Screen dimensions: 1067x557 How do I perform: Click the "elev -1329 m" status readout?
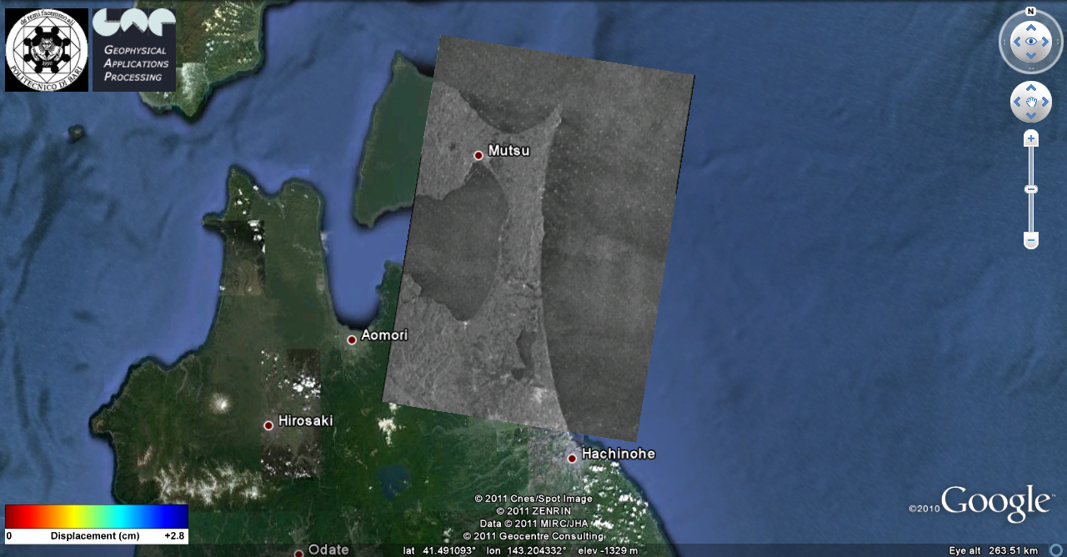pyautogui.click(x=608, y=551)
